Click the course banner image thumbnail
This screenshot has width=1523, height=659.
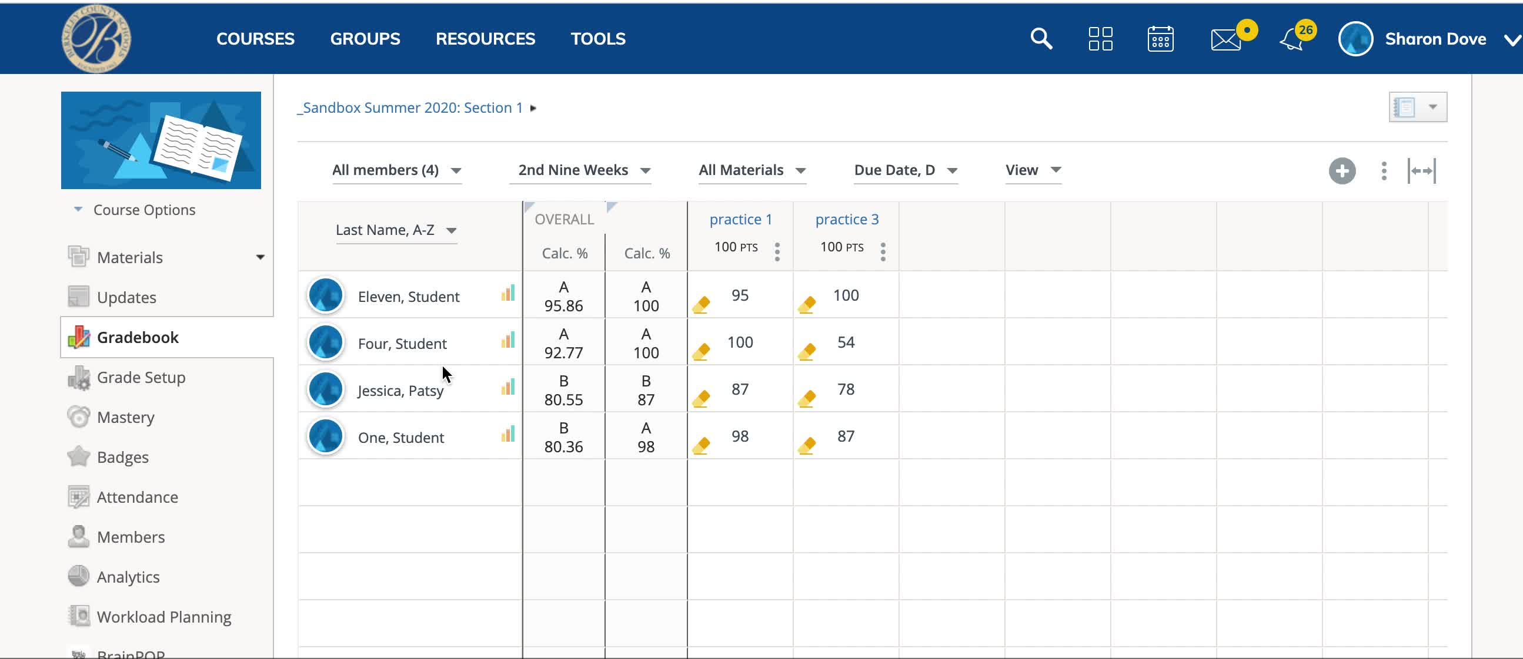[161, 140]
